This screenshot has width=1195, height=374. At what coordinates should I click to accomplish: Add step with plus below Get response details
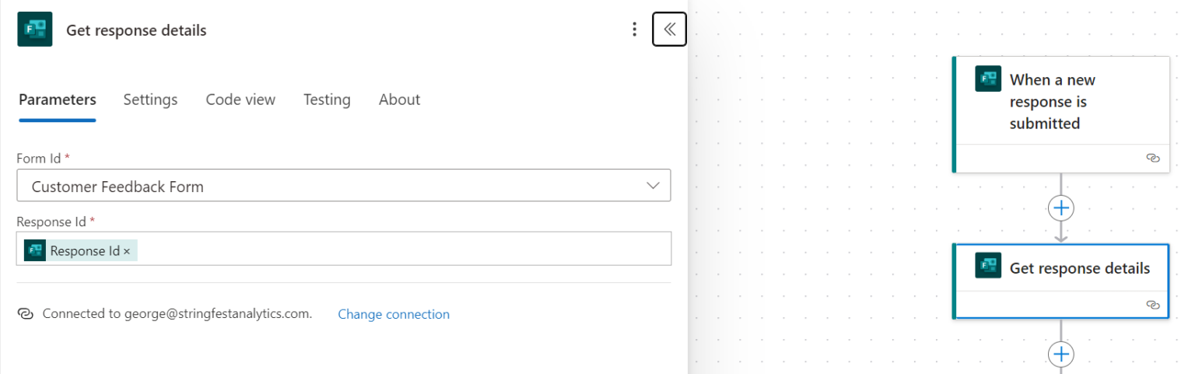1061,355
